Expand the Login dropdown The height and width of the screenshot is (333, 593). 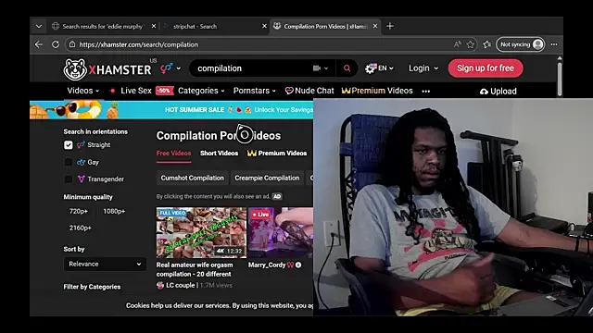[423, 68]
